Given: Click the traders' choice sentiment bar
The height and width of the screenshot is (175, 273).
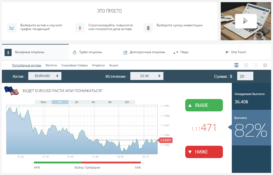Looking at the screenshot, I should pos(87,162).
